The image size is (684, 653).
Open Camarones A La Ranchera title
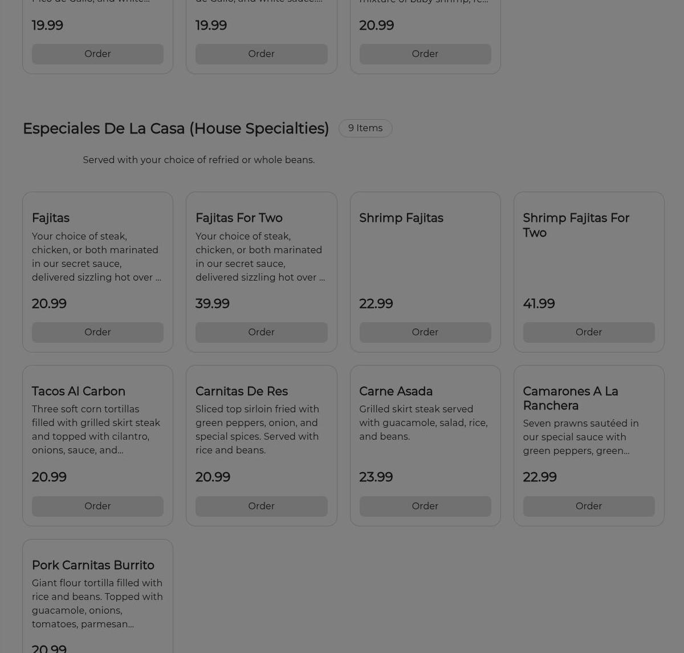pos(570,398)
